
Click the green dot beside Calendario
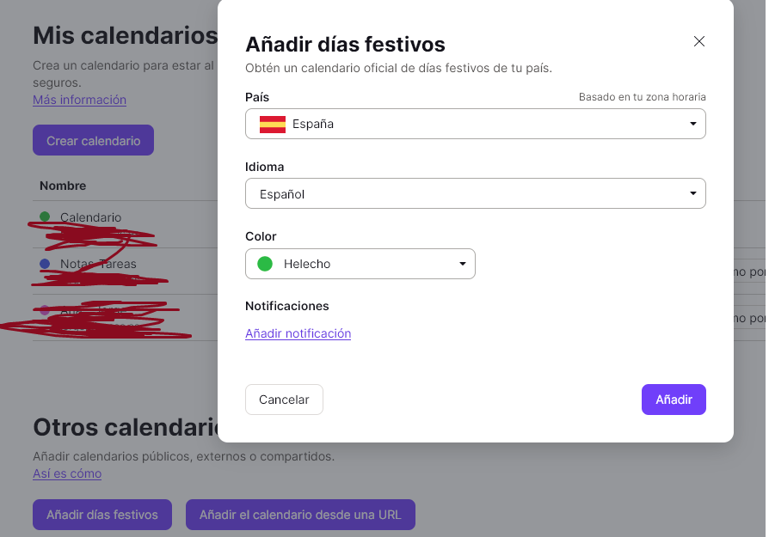pos(45,216)
